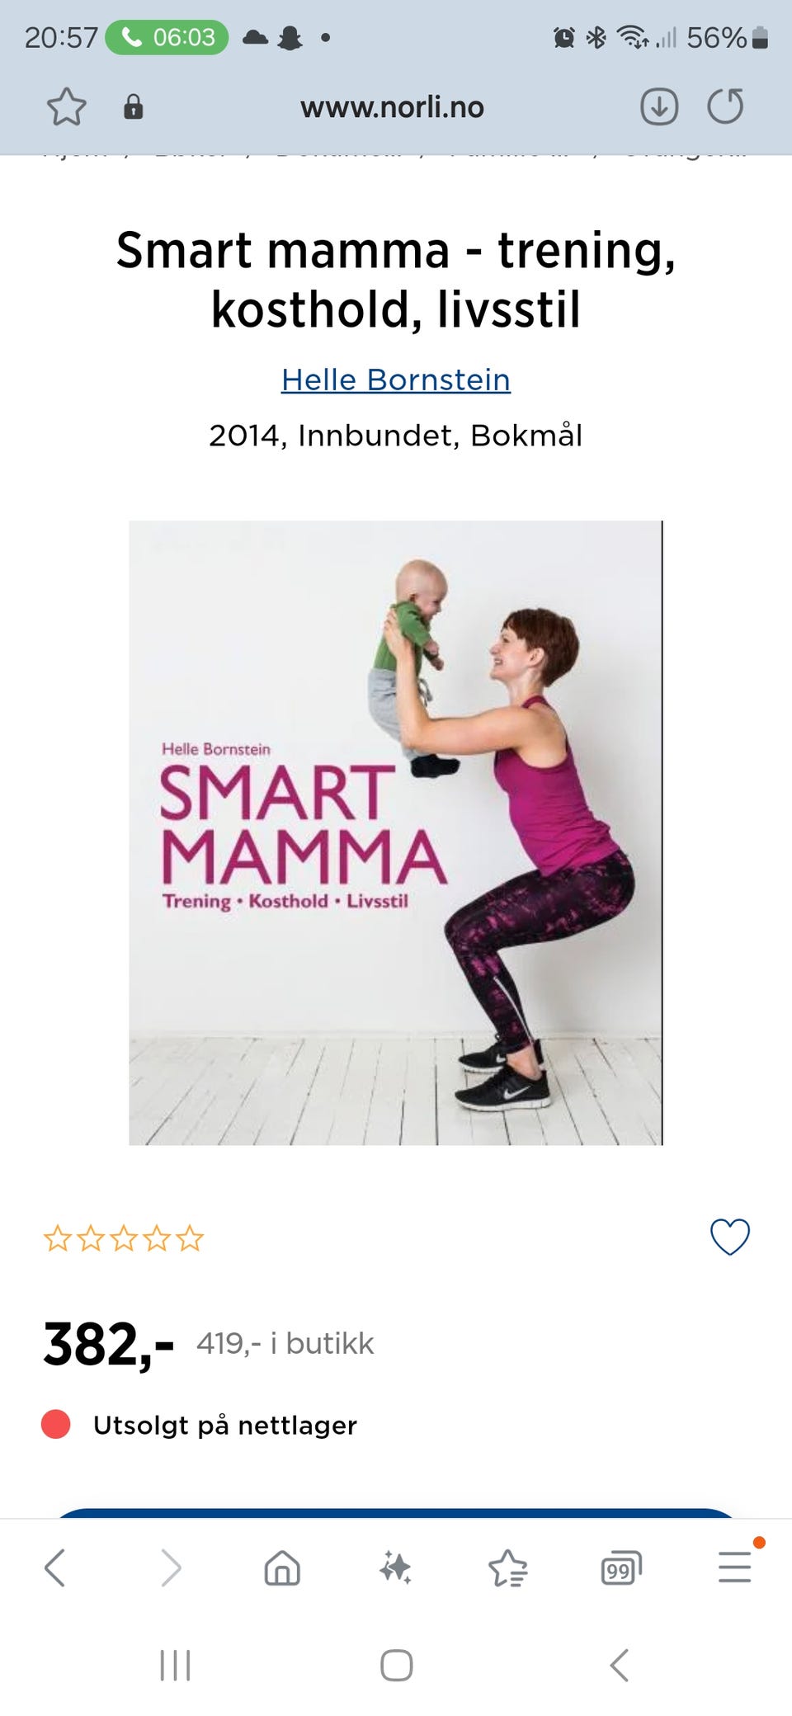792x1716 pixels.
Task: Open the AI sparkle assistant icon
Action: tap(395, 1567)
